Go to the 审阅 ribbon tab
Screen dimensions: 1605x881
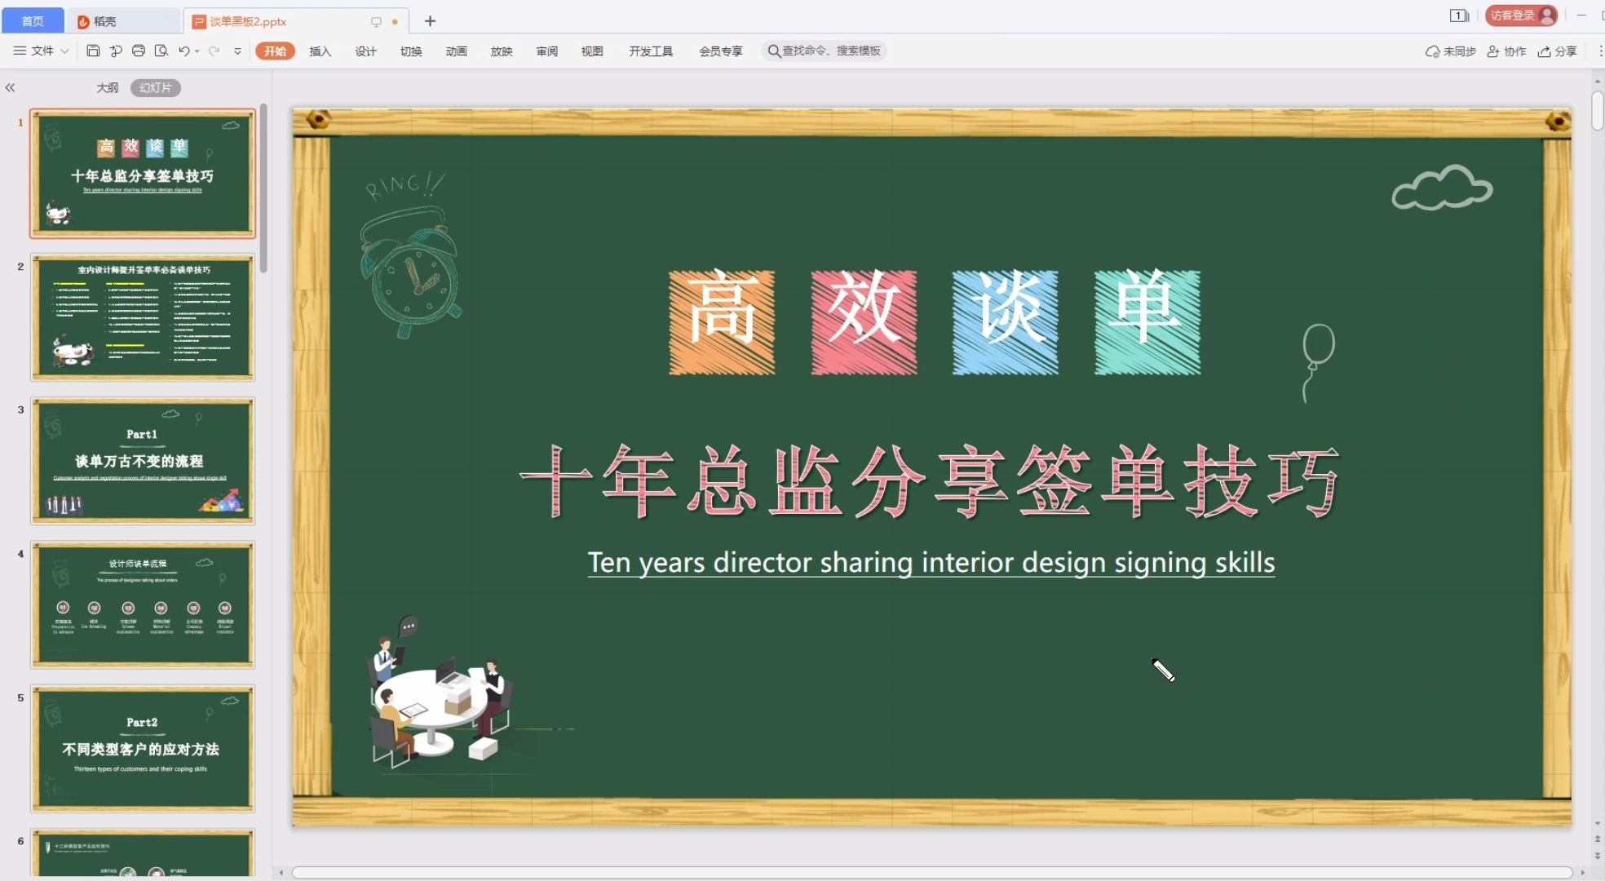coord(547,51)
